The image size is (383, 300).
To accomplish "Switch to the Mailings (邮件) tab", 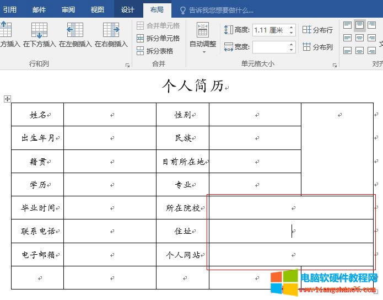I will (39, 9).
